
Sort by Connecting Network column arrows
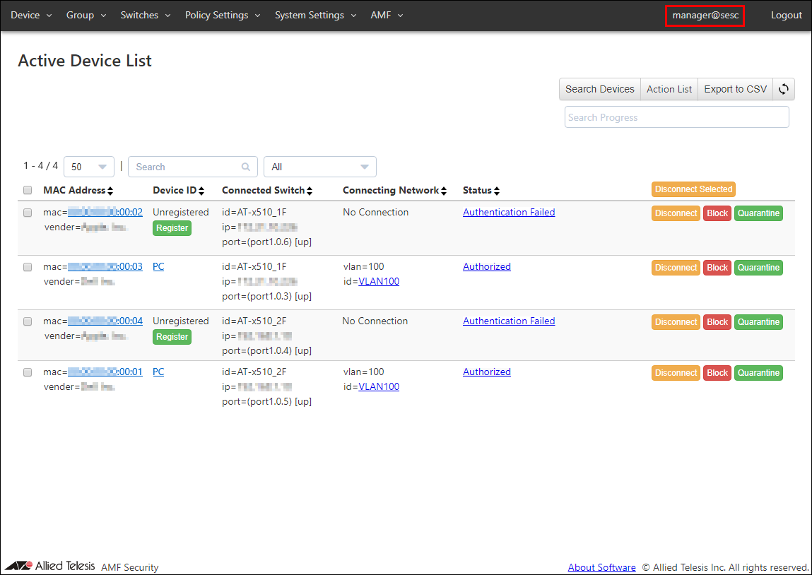click(445, 191)
